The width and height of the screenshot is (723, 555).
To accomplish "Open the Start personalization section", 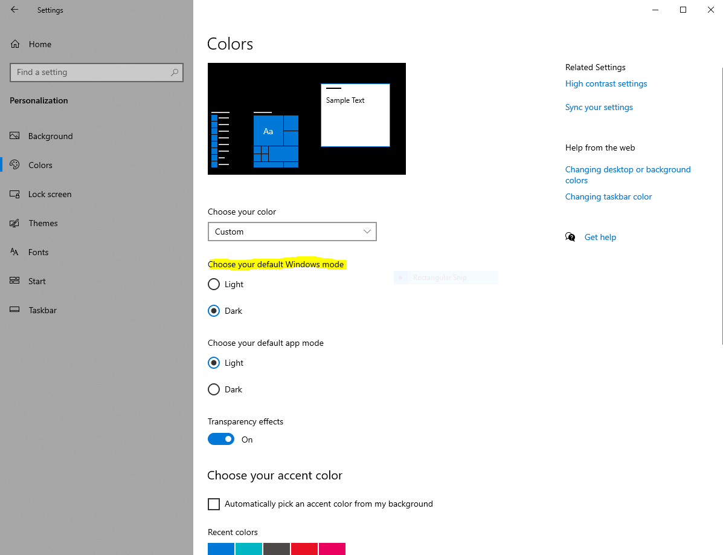I will (37, 281).
